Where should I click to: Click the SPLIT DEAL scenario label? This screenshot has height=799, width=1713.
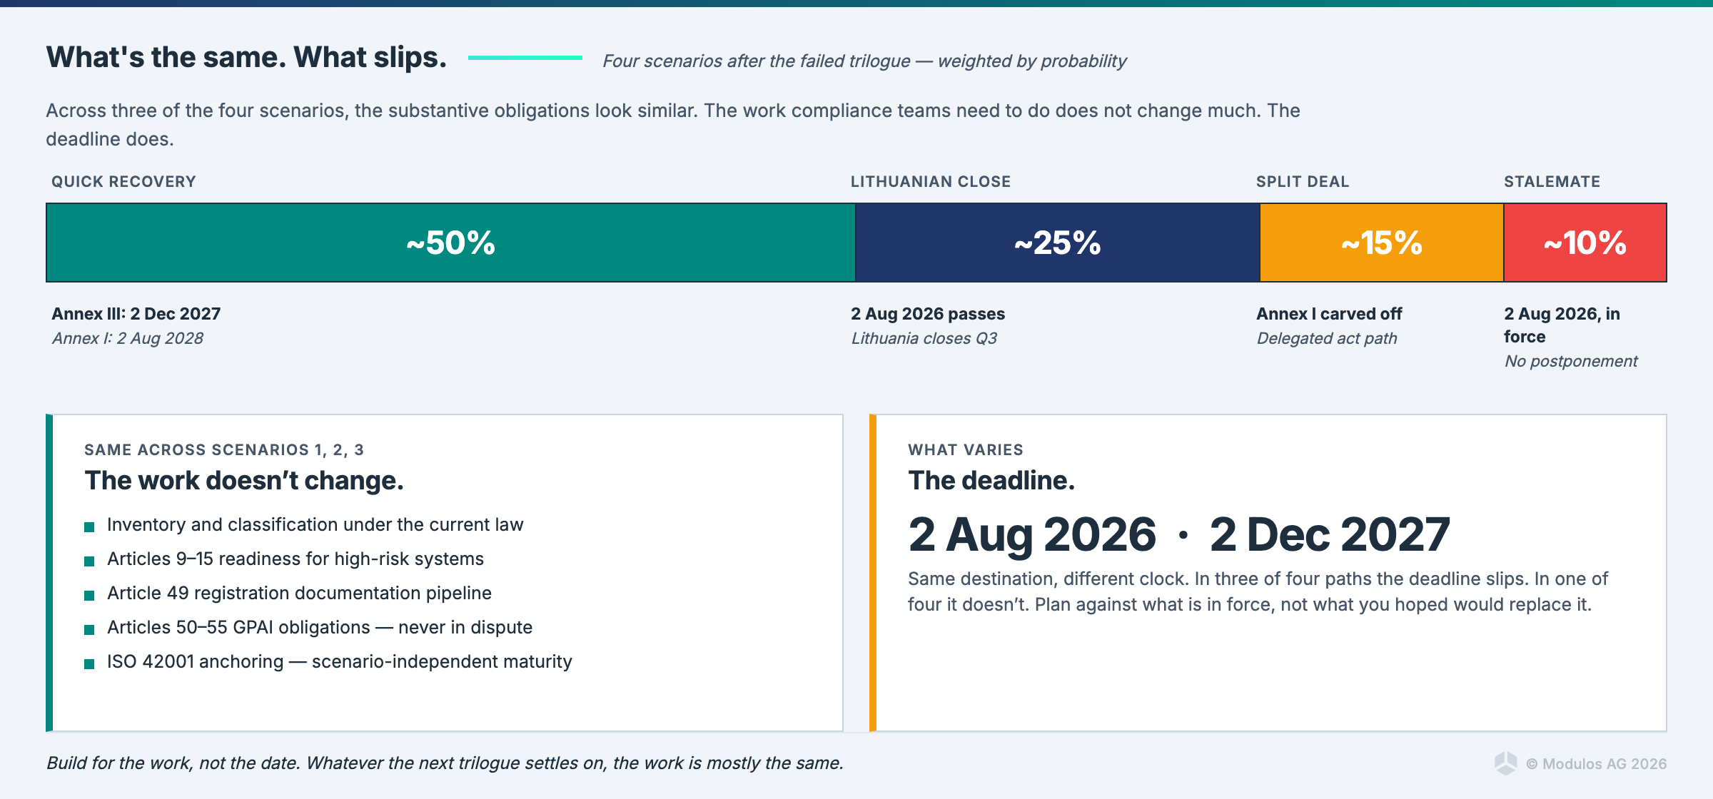tap(1303, 182)
